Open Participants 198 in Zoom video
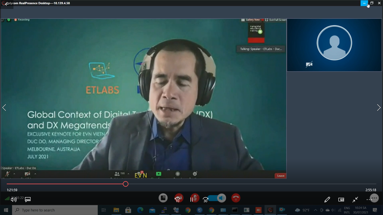The image size is (383, 215). tap(120, 174)
